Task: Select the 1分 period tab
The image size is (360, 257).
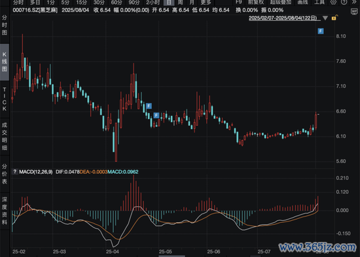Action: (x=51, y=3)
